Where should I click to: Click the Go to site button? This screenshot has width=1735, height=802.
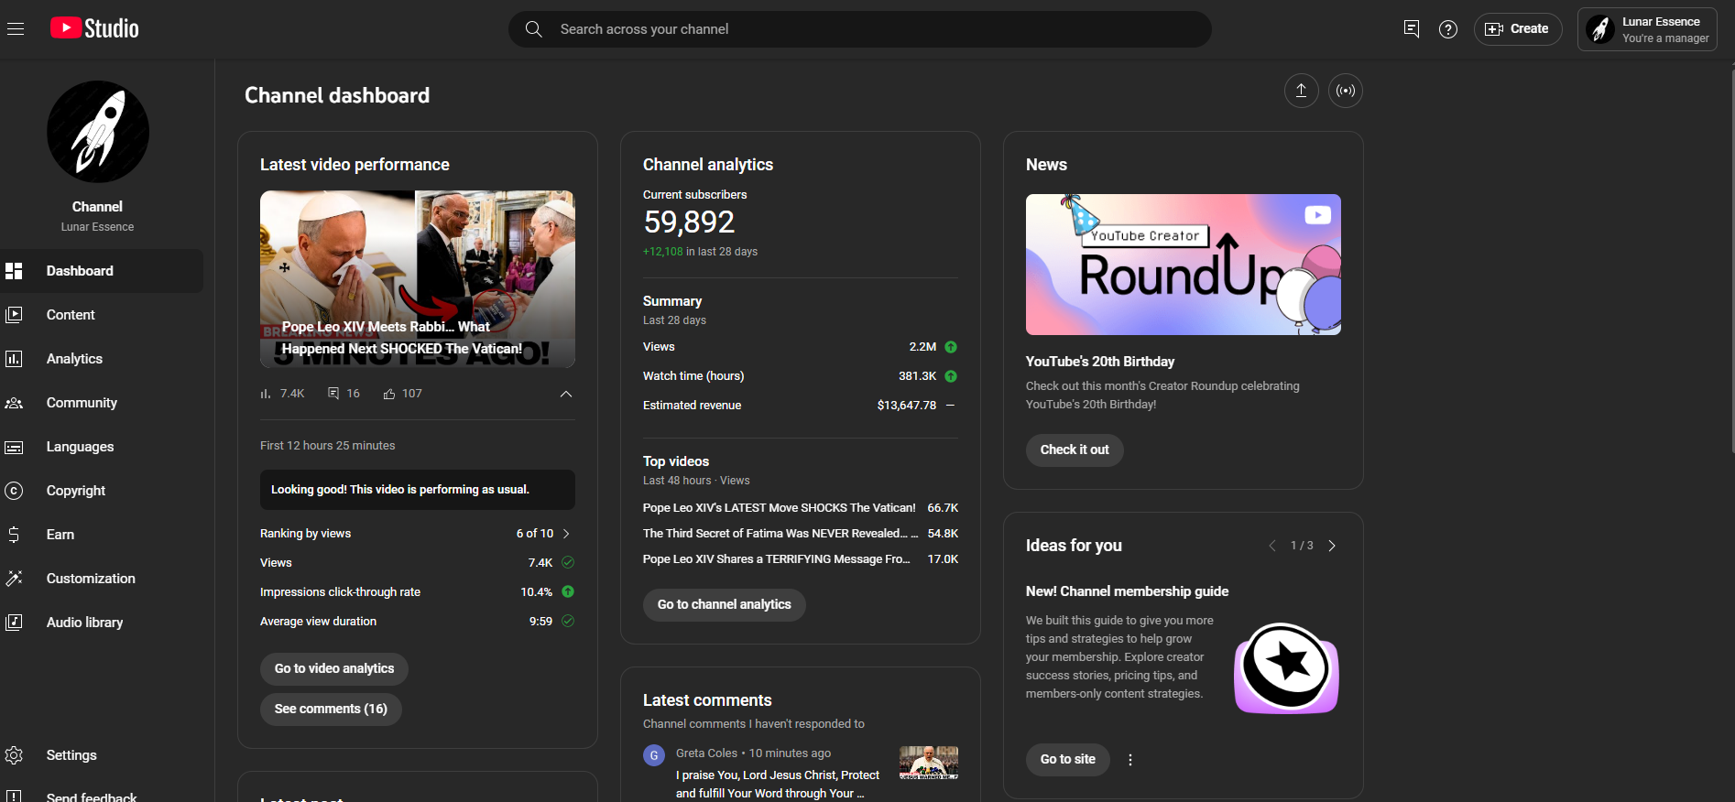click(x=1068, y=760)
